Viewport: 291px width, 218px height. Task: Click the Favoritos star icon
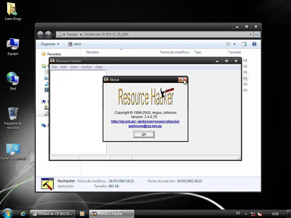pyautogui.click(x=43, y=54)
